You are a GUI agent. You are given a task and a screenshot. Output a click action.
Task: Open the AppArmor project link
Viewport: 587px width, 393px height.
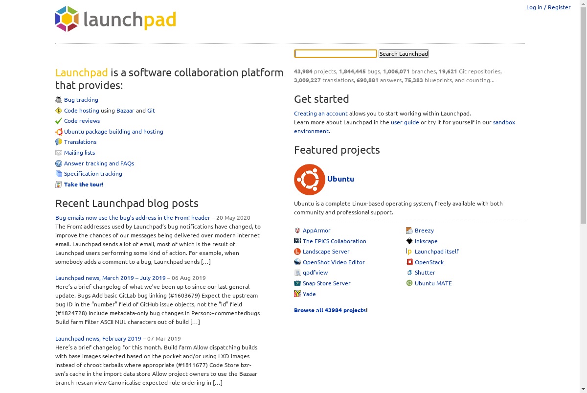316,231
